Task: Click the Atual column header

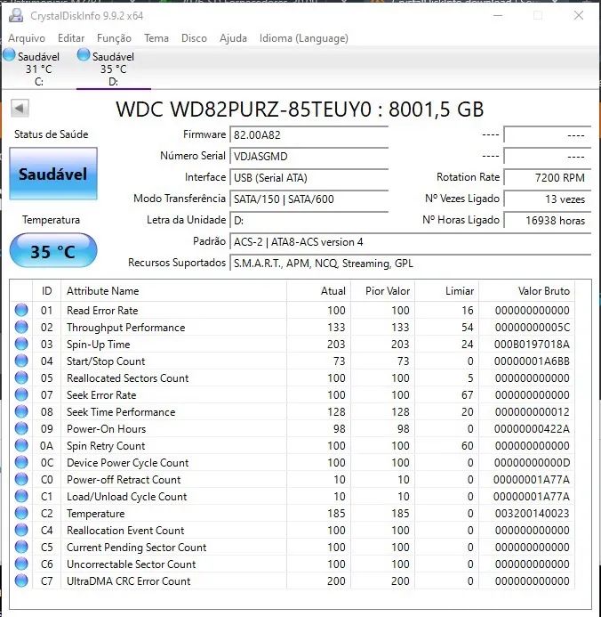Action: [318, 291]
